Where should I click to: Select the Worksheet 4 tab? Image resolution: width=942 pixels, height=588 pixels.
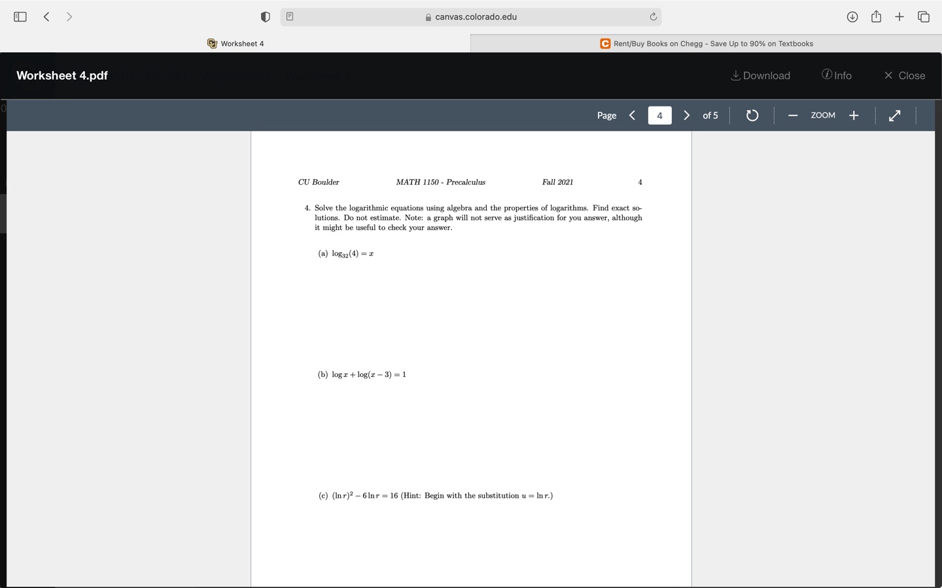235,43
